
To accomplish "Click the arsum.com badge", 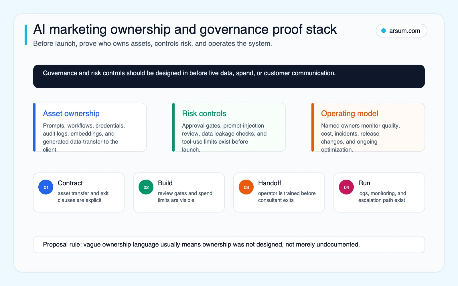I will point(401,31).
